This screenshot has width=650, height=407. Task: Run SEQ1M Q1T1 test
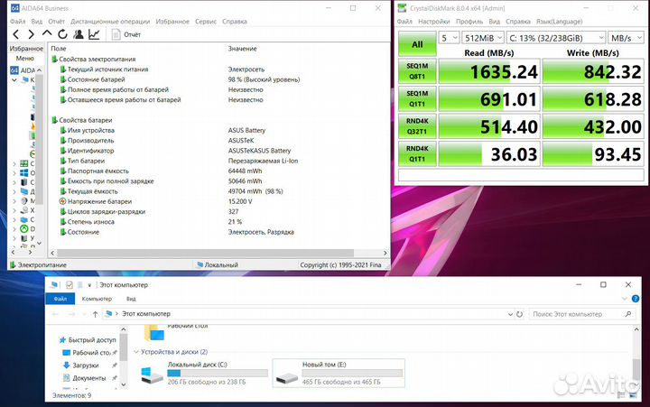pos(417,98)
